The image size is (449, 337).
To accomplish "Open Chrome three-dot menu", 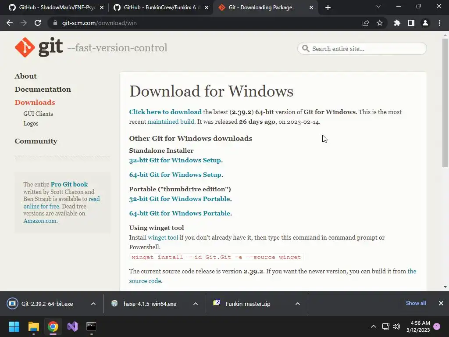I will (x=439, y=23).
